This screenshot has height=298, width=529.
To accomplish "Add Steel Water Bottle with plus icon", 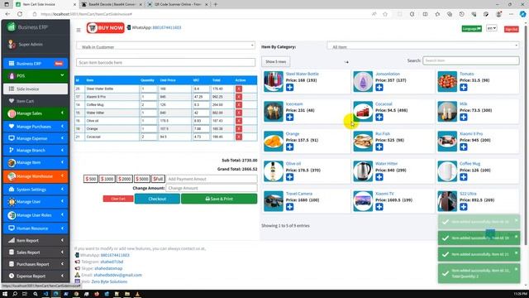I will tap(289, 88).
